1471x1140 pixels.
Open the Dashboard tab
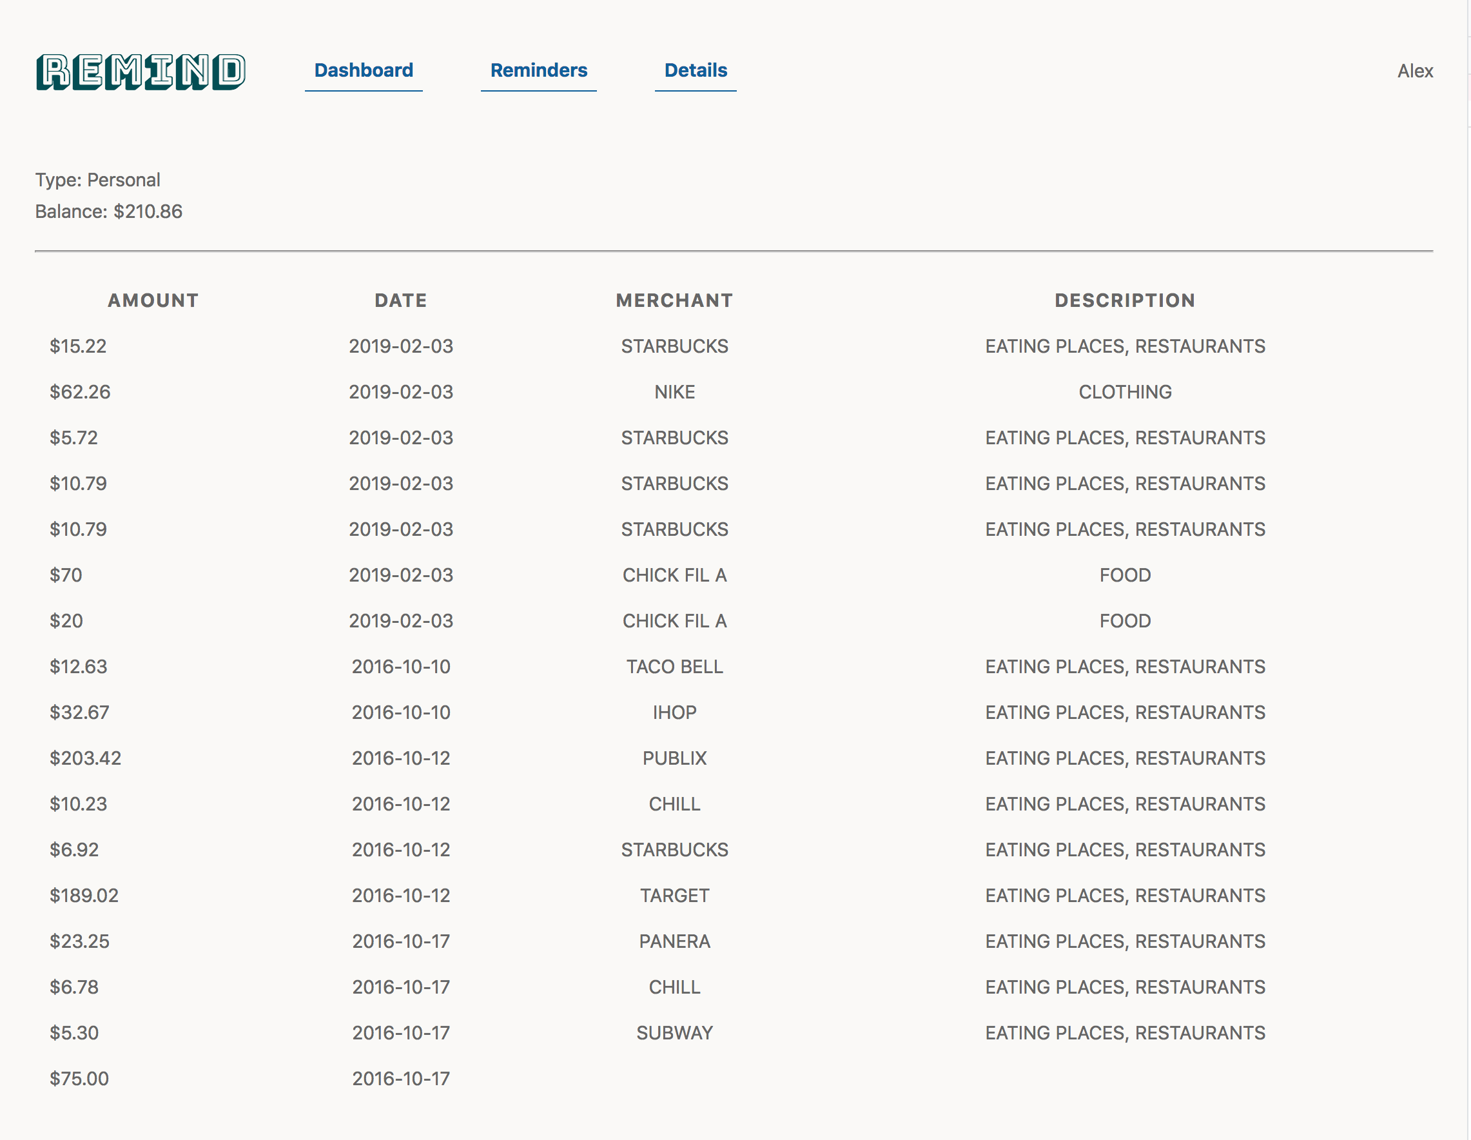(364, 70)
